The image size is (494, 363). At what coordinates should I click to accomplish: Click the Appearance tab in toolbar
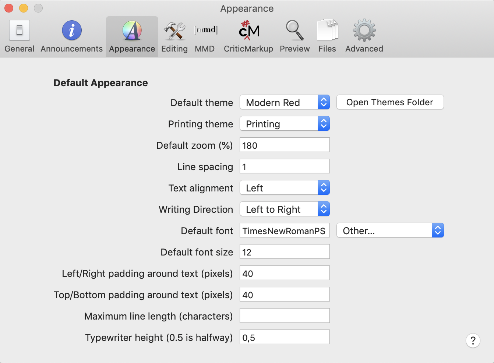pyautogui.click(x=132, y=36)
